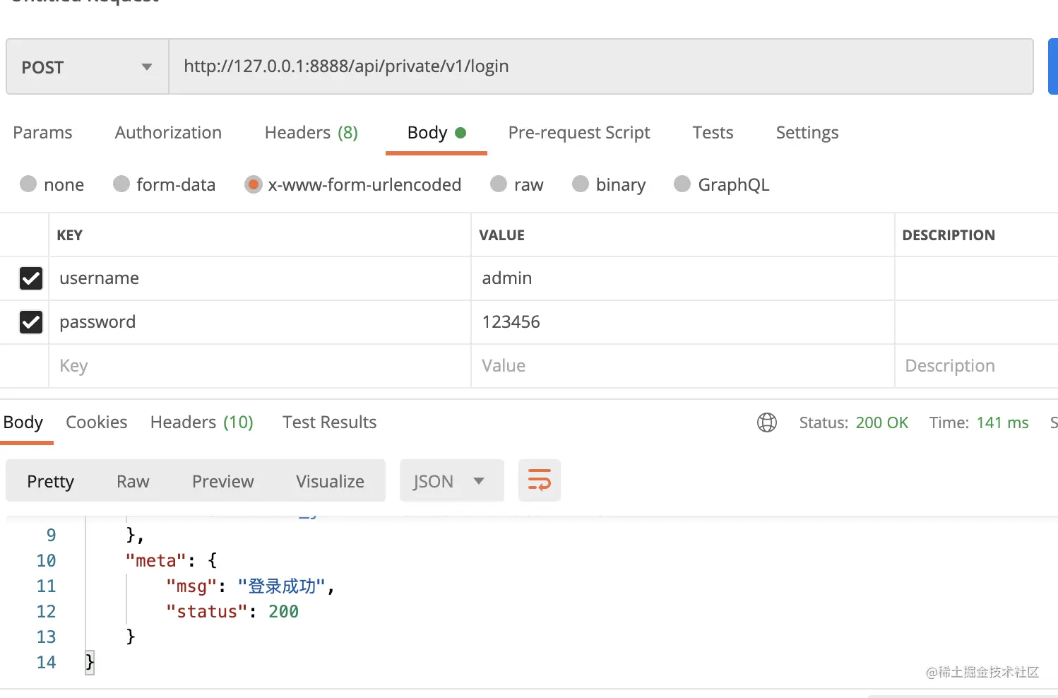Click the "status" key in response
This screenshot has width=1058, height=698.
(207, 612)
